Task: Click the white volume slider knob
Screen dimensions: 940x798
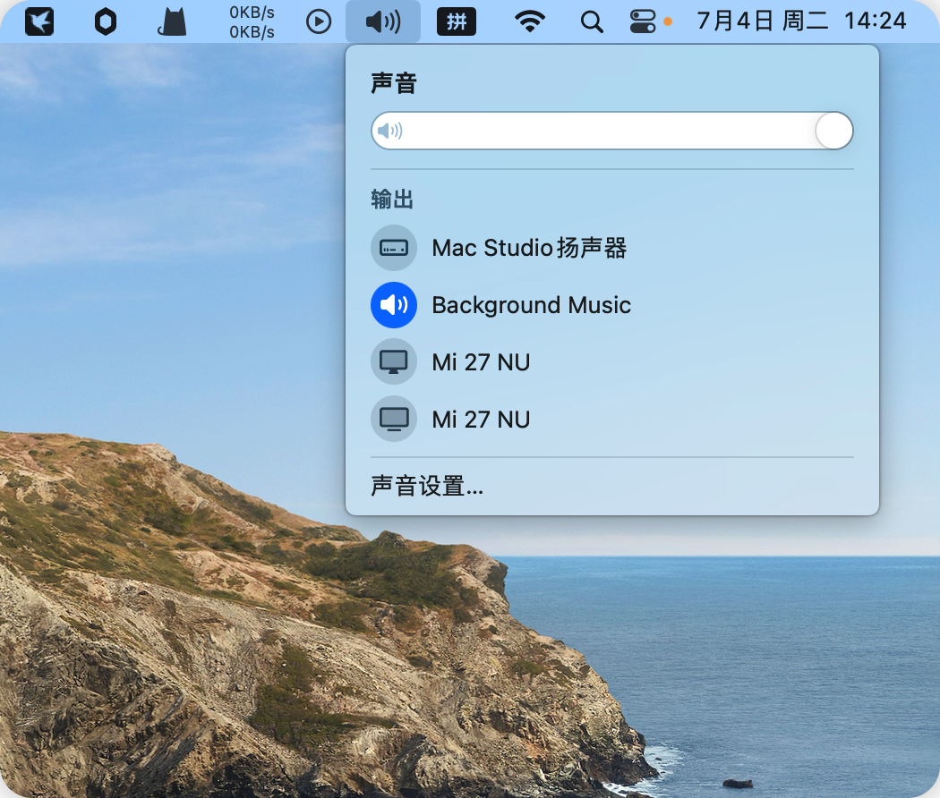Action: tap(834, 132)
